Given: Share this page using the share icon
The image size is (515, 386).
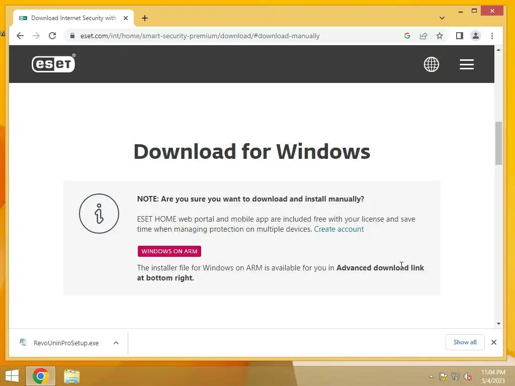Looking at the screenshot, I should (x=423, y=36).
